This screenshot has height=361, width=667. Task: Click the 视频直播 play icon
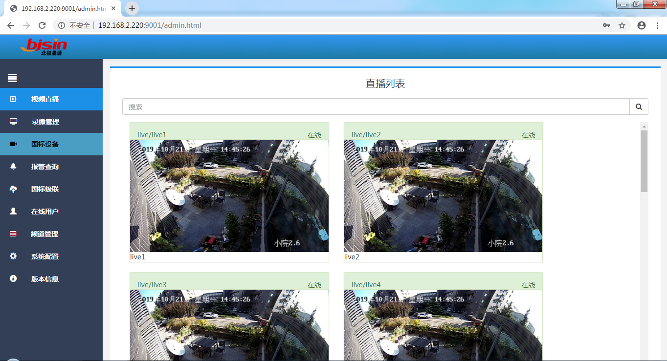pyautogui.click(x=13, y=99)
